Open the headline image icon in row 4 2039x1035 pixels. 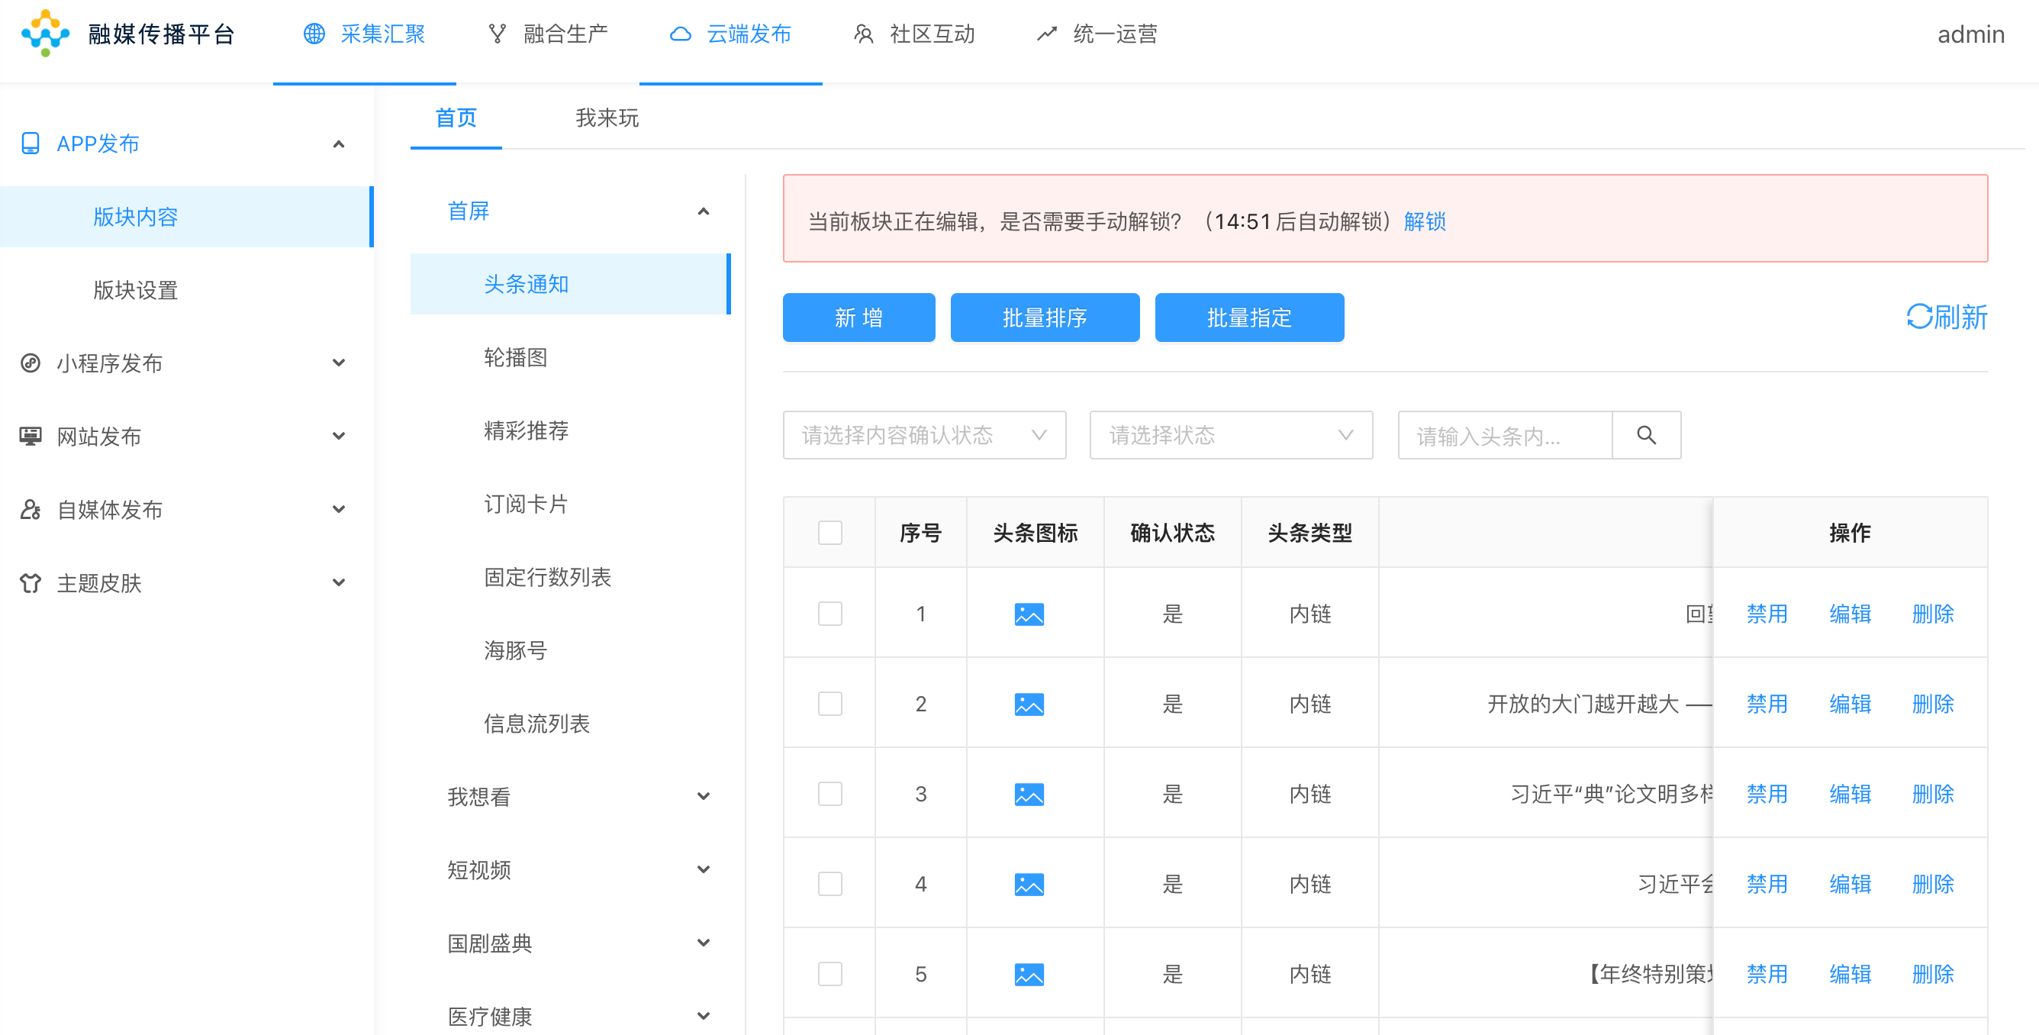[x=1029, y=884]
